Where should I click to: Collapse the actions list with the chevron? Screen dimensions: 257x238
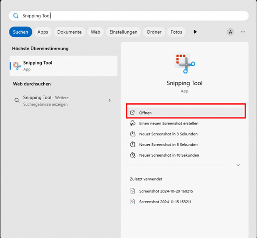click(238, 165)
